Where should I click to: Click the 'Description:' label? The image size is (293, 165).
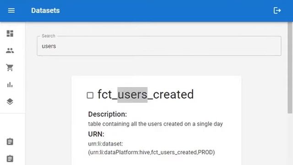pos(108,114)
